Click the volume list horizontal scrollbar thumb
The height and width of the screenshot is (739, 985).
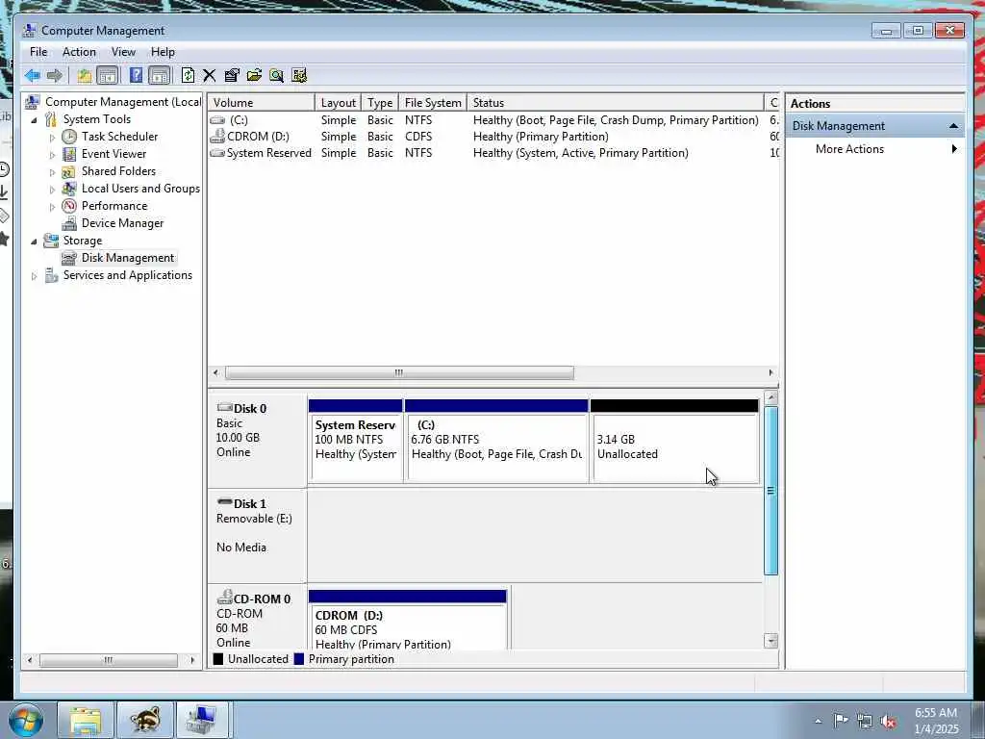(399, 372)
